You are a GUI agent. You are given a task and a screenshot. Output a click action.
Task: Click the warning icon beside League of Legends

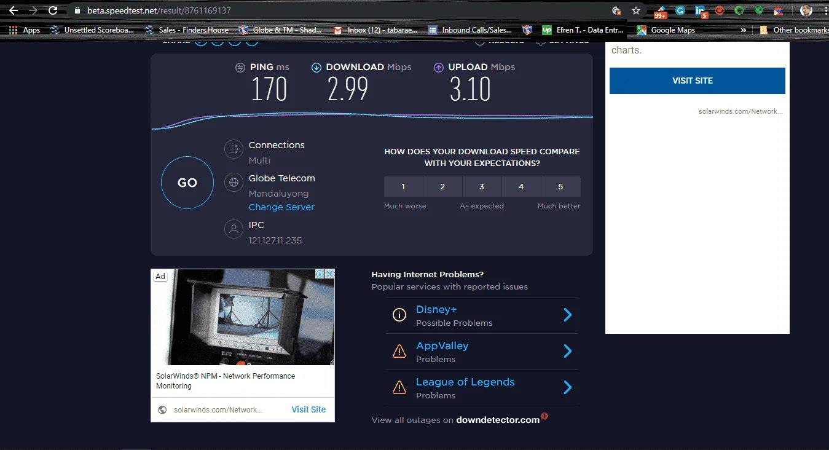coord(399,387)
